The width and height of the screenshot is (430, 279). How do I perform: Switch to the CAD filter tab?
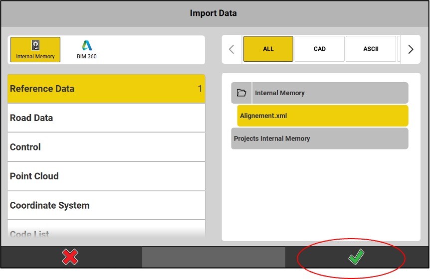pos(320,49)
